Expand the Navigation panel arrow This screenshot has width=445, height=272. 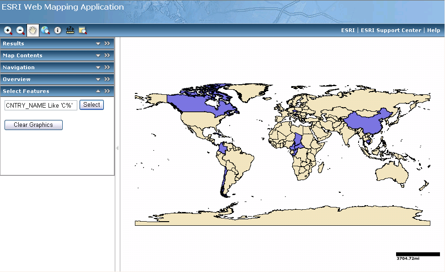[x=98, y=67]
